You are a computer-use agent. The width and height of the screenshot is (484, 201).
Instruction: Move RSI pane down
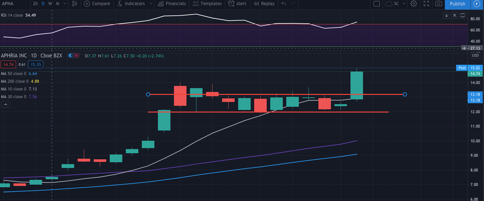pos(446,15)
